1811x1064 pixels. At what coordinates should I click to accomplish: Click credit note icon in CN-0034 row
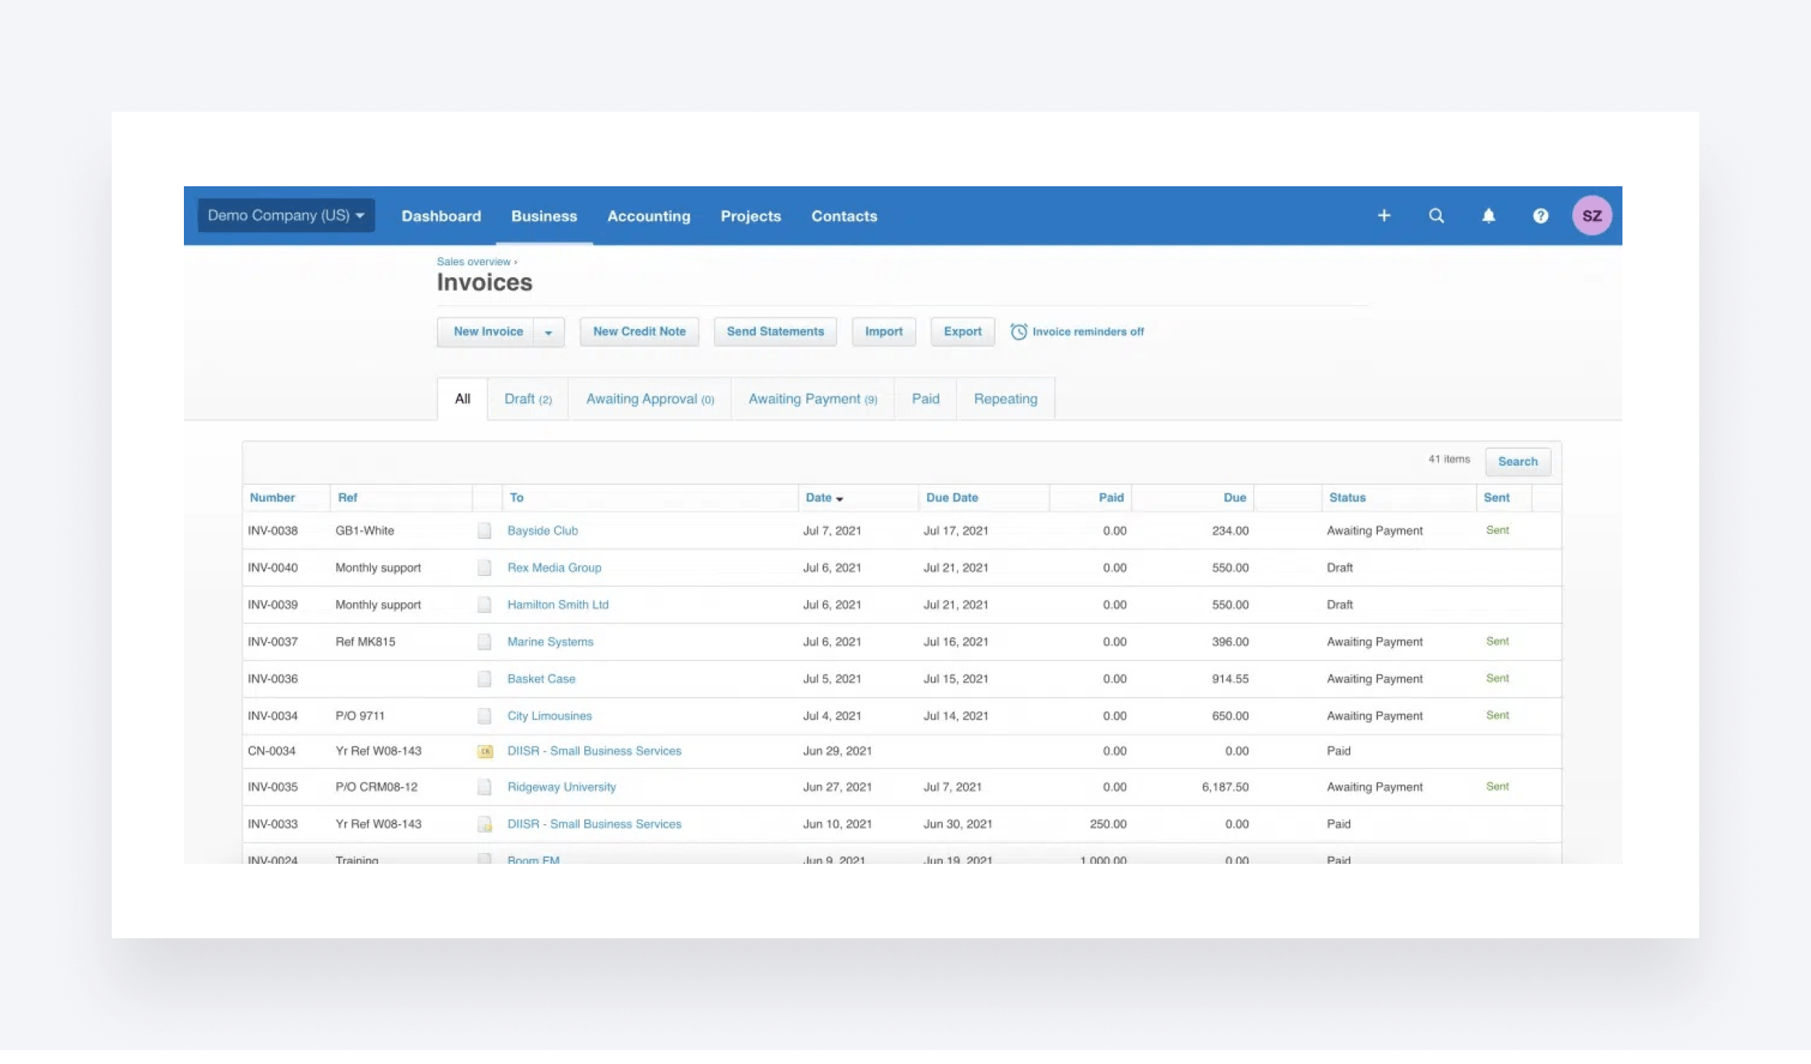485,751
